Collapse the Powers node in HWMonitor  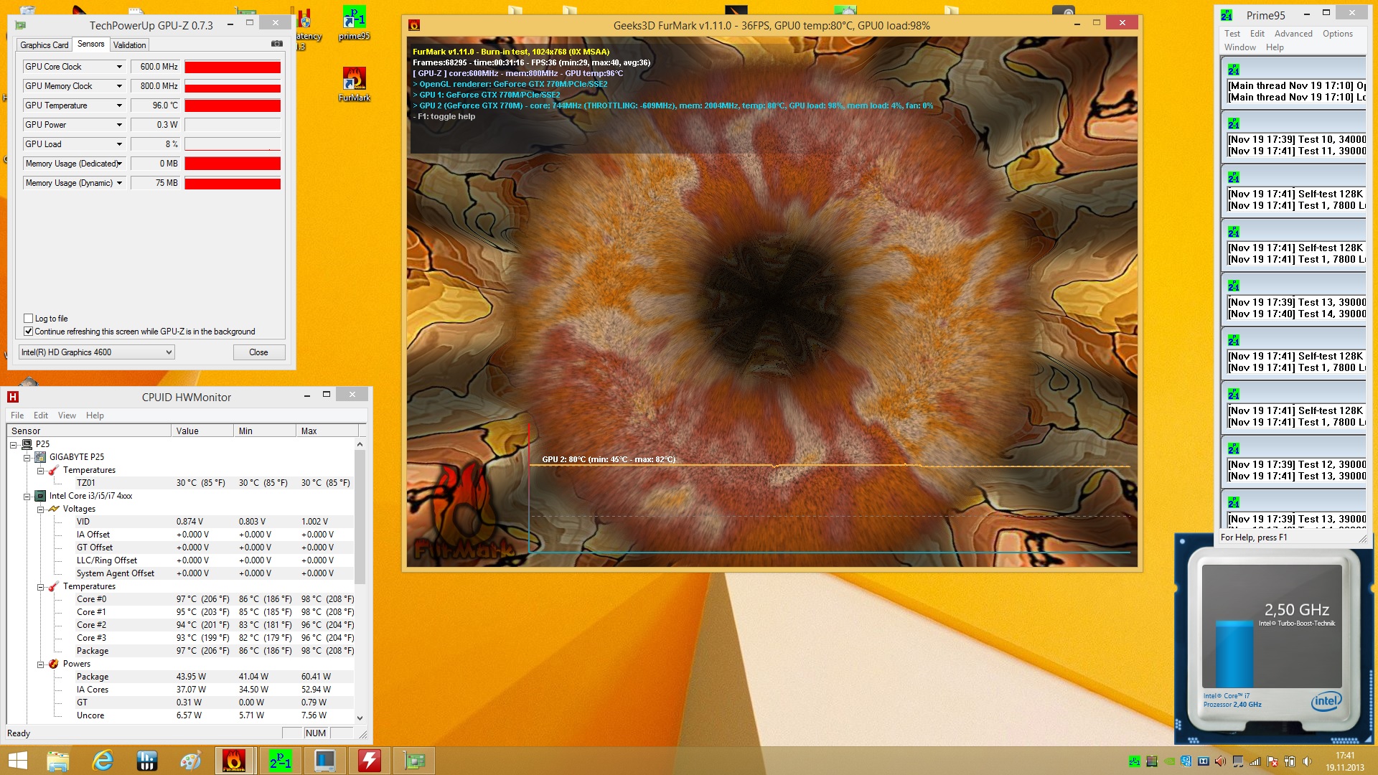[x=41, y=664]
